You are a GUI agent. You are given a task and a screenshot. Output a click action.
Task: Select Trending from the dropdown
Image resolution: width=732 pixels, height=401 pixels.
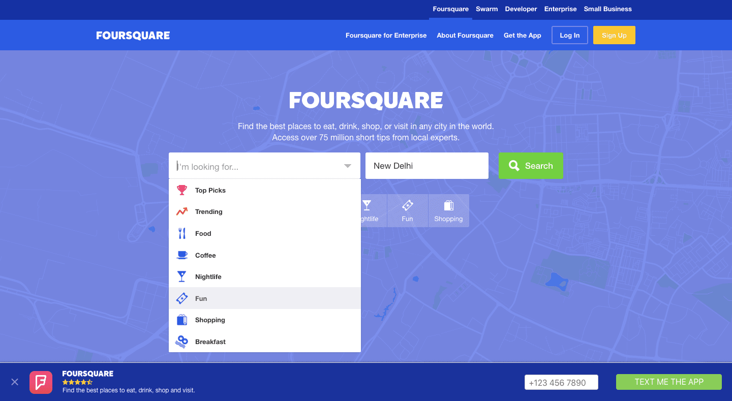[265, 211]
